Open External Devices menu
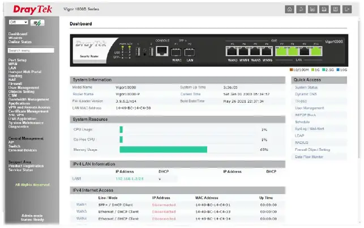Image resolution: width=364 pixels, height=228 pixels. [23, 150]
